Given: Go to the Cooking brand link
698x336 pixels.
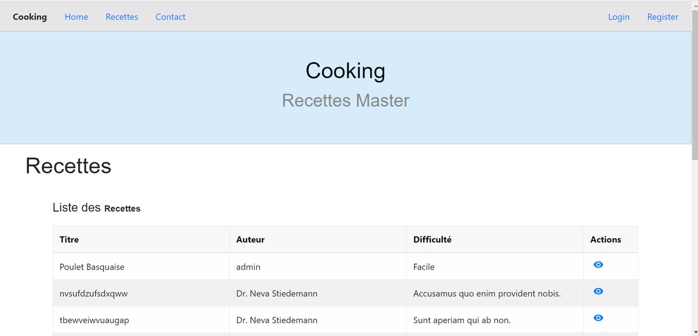Looking at the screenshot, I should pos(30,17).
